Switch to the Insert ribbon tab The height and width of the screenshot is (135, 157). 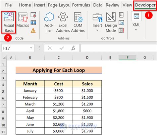pos(39,5)
